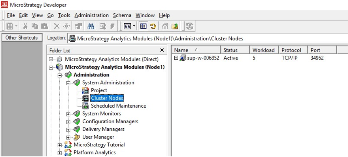Screen dimensions: 348x157
Task: Select MicroStrategy Tutorial project in tree
Action: (99, 144)
